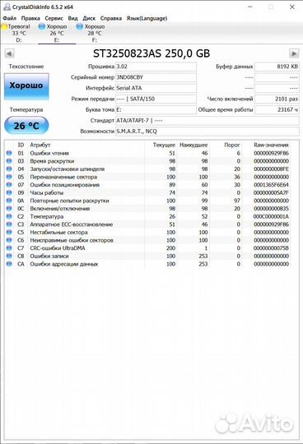Click Возможности field S.M.A.R.T., NCQ
The image size is (303, 444).
[x=207, y=131]
